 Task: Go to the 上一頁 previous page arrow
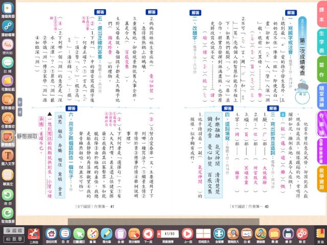[x=188, y=233]
